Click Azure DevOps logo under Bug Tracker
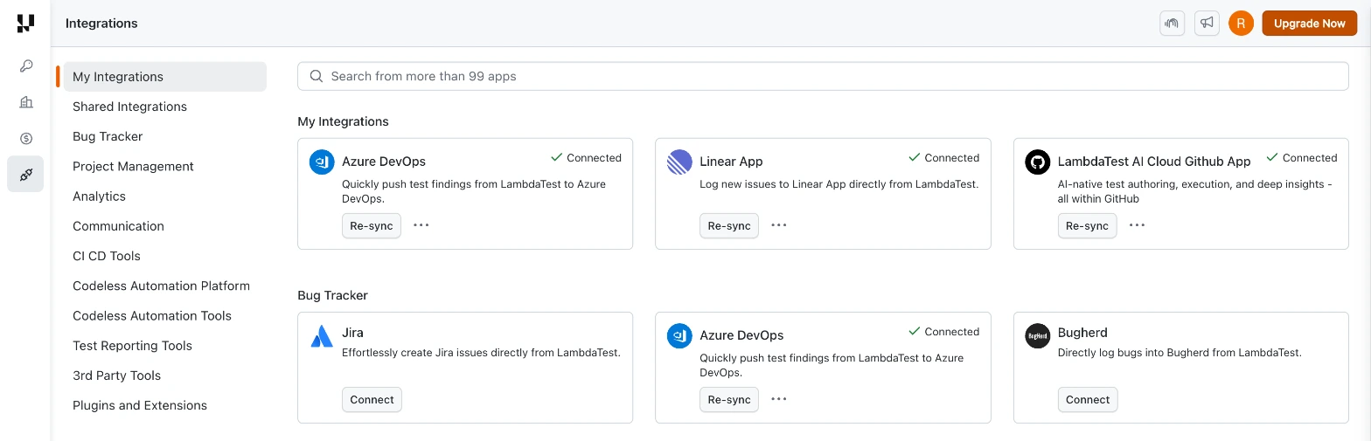 pyautogui.click(x=679, y=336)
